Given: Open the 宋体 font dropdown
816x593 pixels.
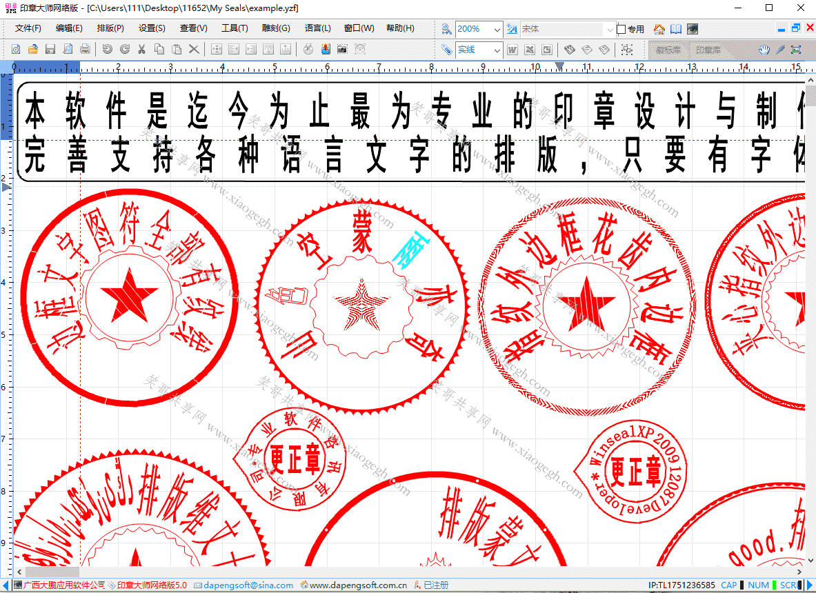Looking at the screenshot, I should [x=610, y=29].
